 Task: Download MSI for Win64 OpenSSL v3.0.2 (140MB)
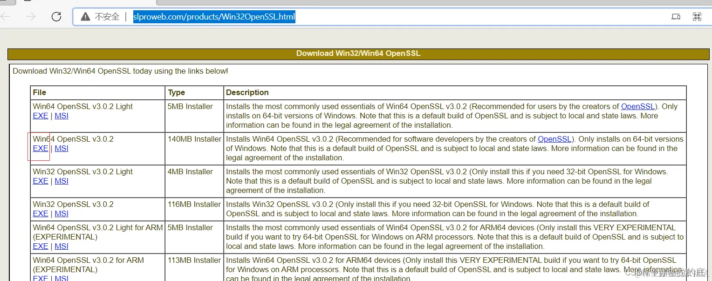coord(62,148)
